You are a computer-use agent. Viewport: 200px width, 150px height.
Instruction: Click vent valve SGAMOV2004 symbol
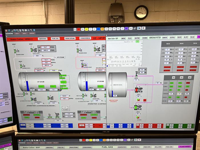tap(16, 51)
